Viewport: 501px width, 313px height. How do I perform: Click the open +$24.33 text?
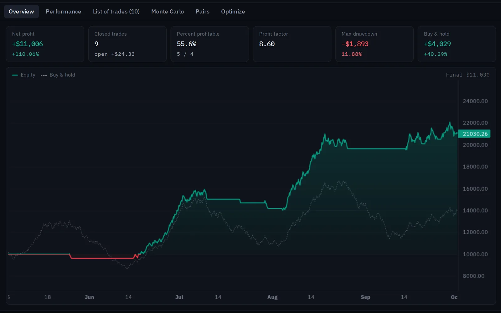(x=115, y=54)
